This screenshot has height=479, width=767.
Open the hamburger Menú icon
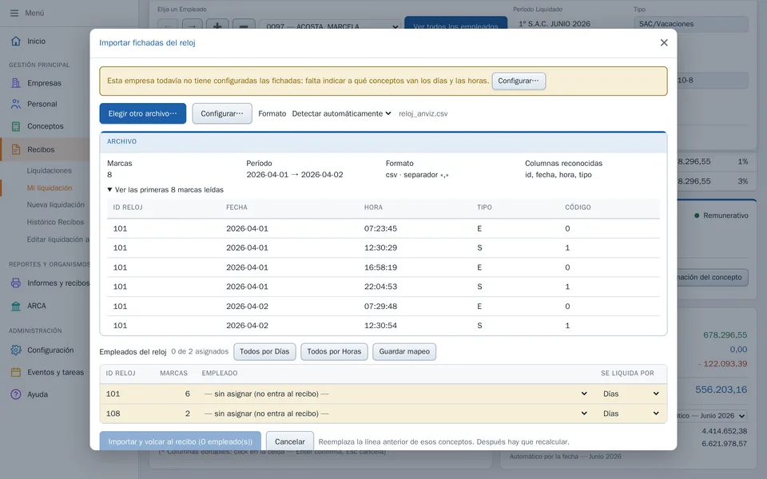(x=14, y=14)
